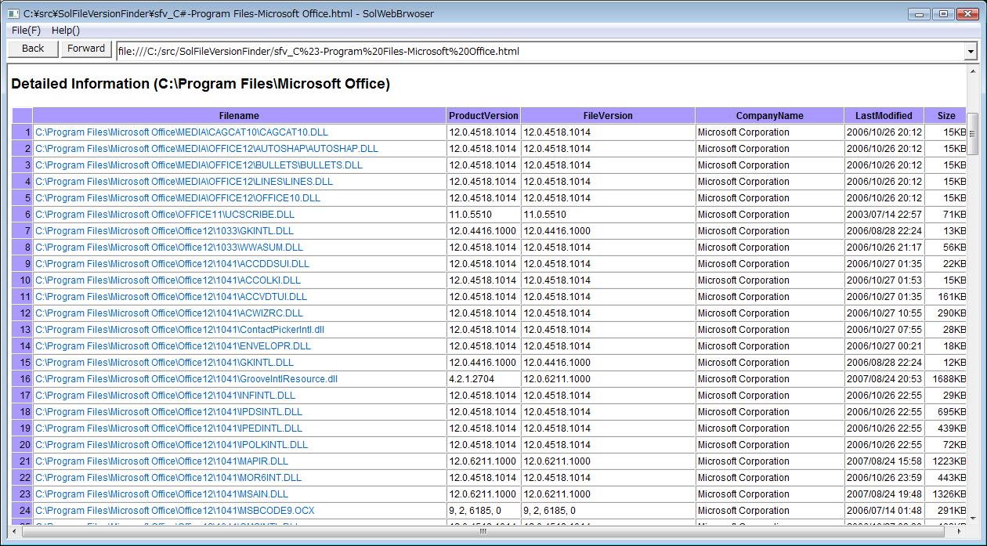Open the UCSCRIBE.DLL file link
The image size is (987, 546).
(x=165, y=215)
